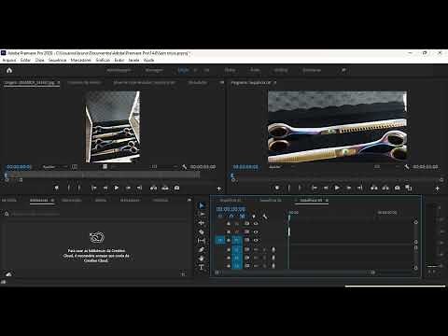
Task: Select the Hand tool
Action: click(202, 259)
